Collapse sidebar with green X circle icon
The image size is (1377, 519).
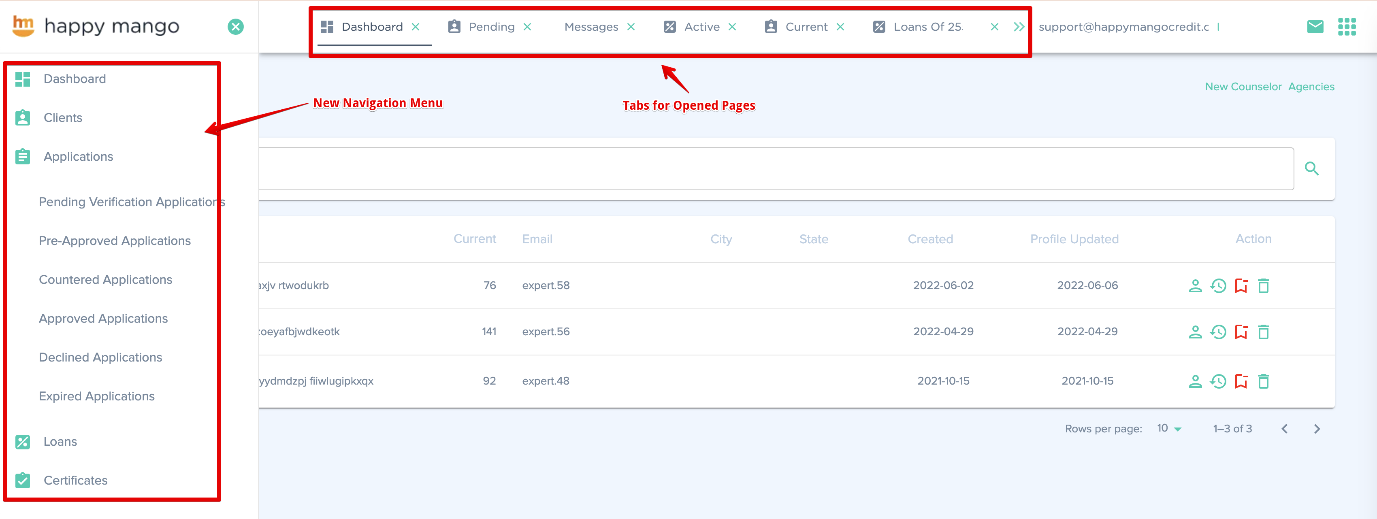(x=236, y=27)
